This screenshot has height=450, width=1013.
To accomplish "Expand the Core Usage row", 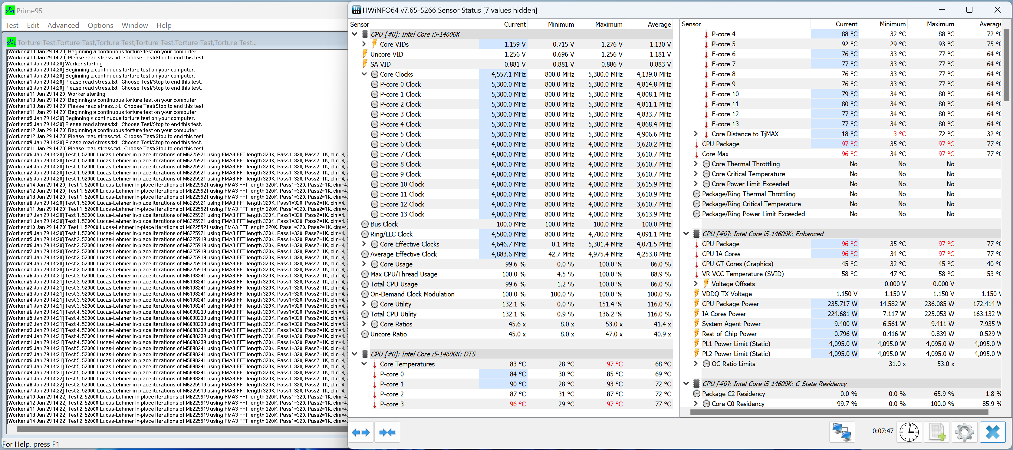I will pyautogui.click(x=364, y=264).
